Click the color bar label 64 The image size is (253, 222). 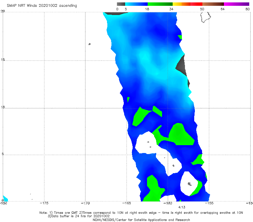[x=223, y=9]
